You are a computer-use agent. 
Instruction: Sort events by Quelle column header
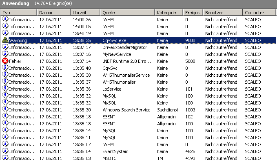pos(127,13)
